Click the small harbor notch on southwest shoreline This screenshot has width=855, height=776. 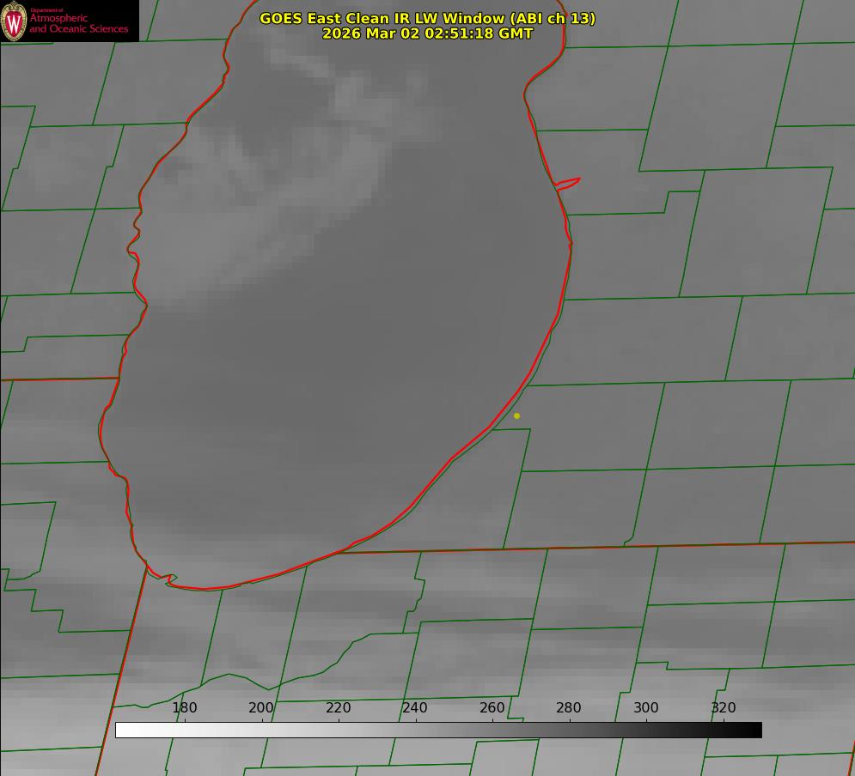(169, 579)
